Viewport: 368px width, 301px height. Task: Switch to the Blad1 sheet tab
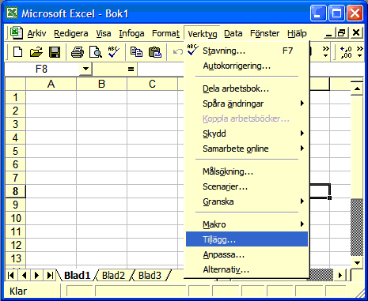click(78, 276)
